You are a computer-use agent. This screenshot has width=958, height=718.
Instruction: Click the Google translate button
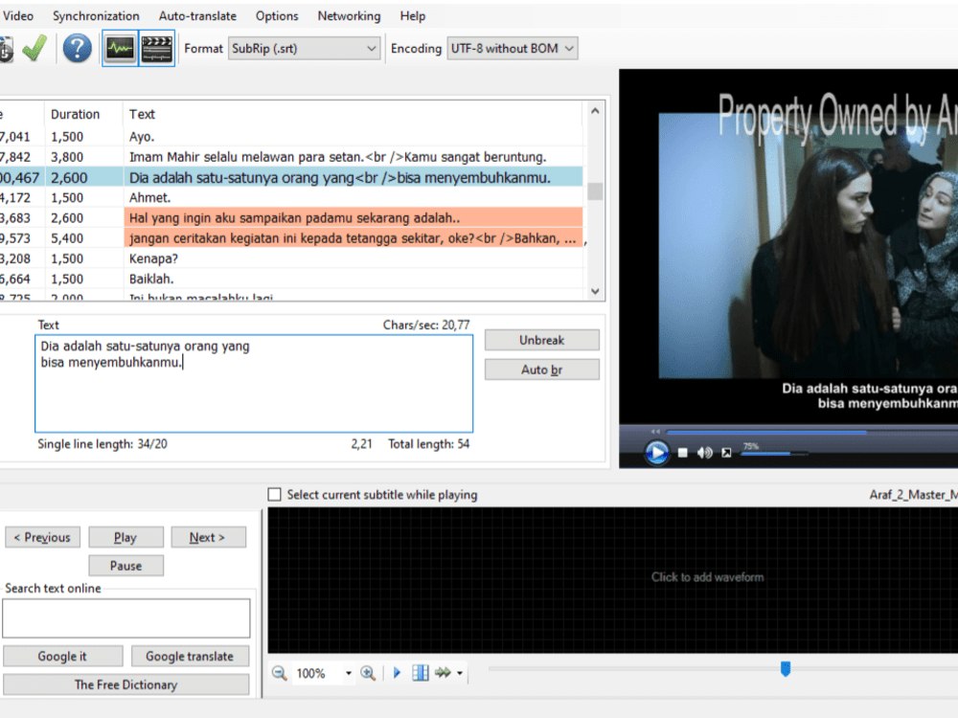[x=190, y=657]
